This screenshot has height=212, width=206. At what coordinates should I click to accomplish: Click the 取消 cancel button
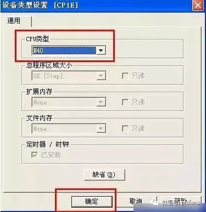136,201
